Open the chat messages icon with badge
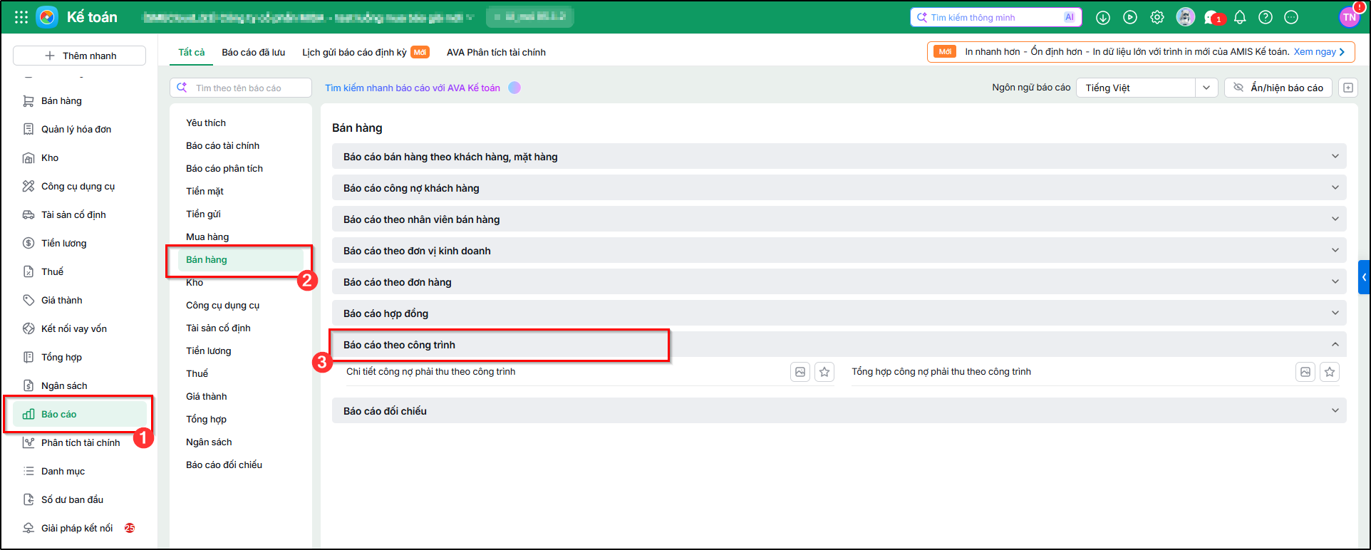Viewport: 1371px width, 550px height. pyautogui.click(x=1213, y=17)
